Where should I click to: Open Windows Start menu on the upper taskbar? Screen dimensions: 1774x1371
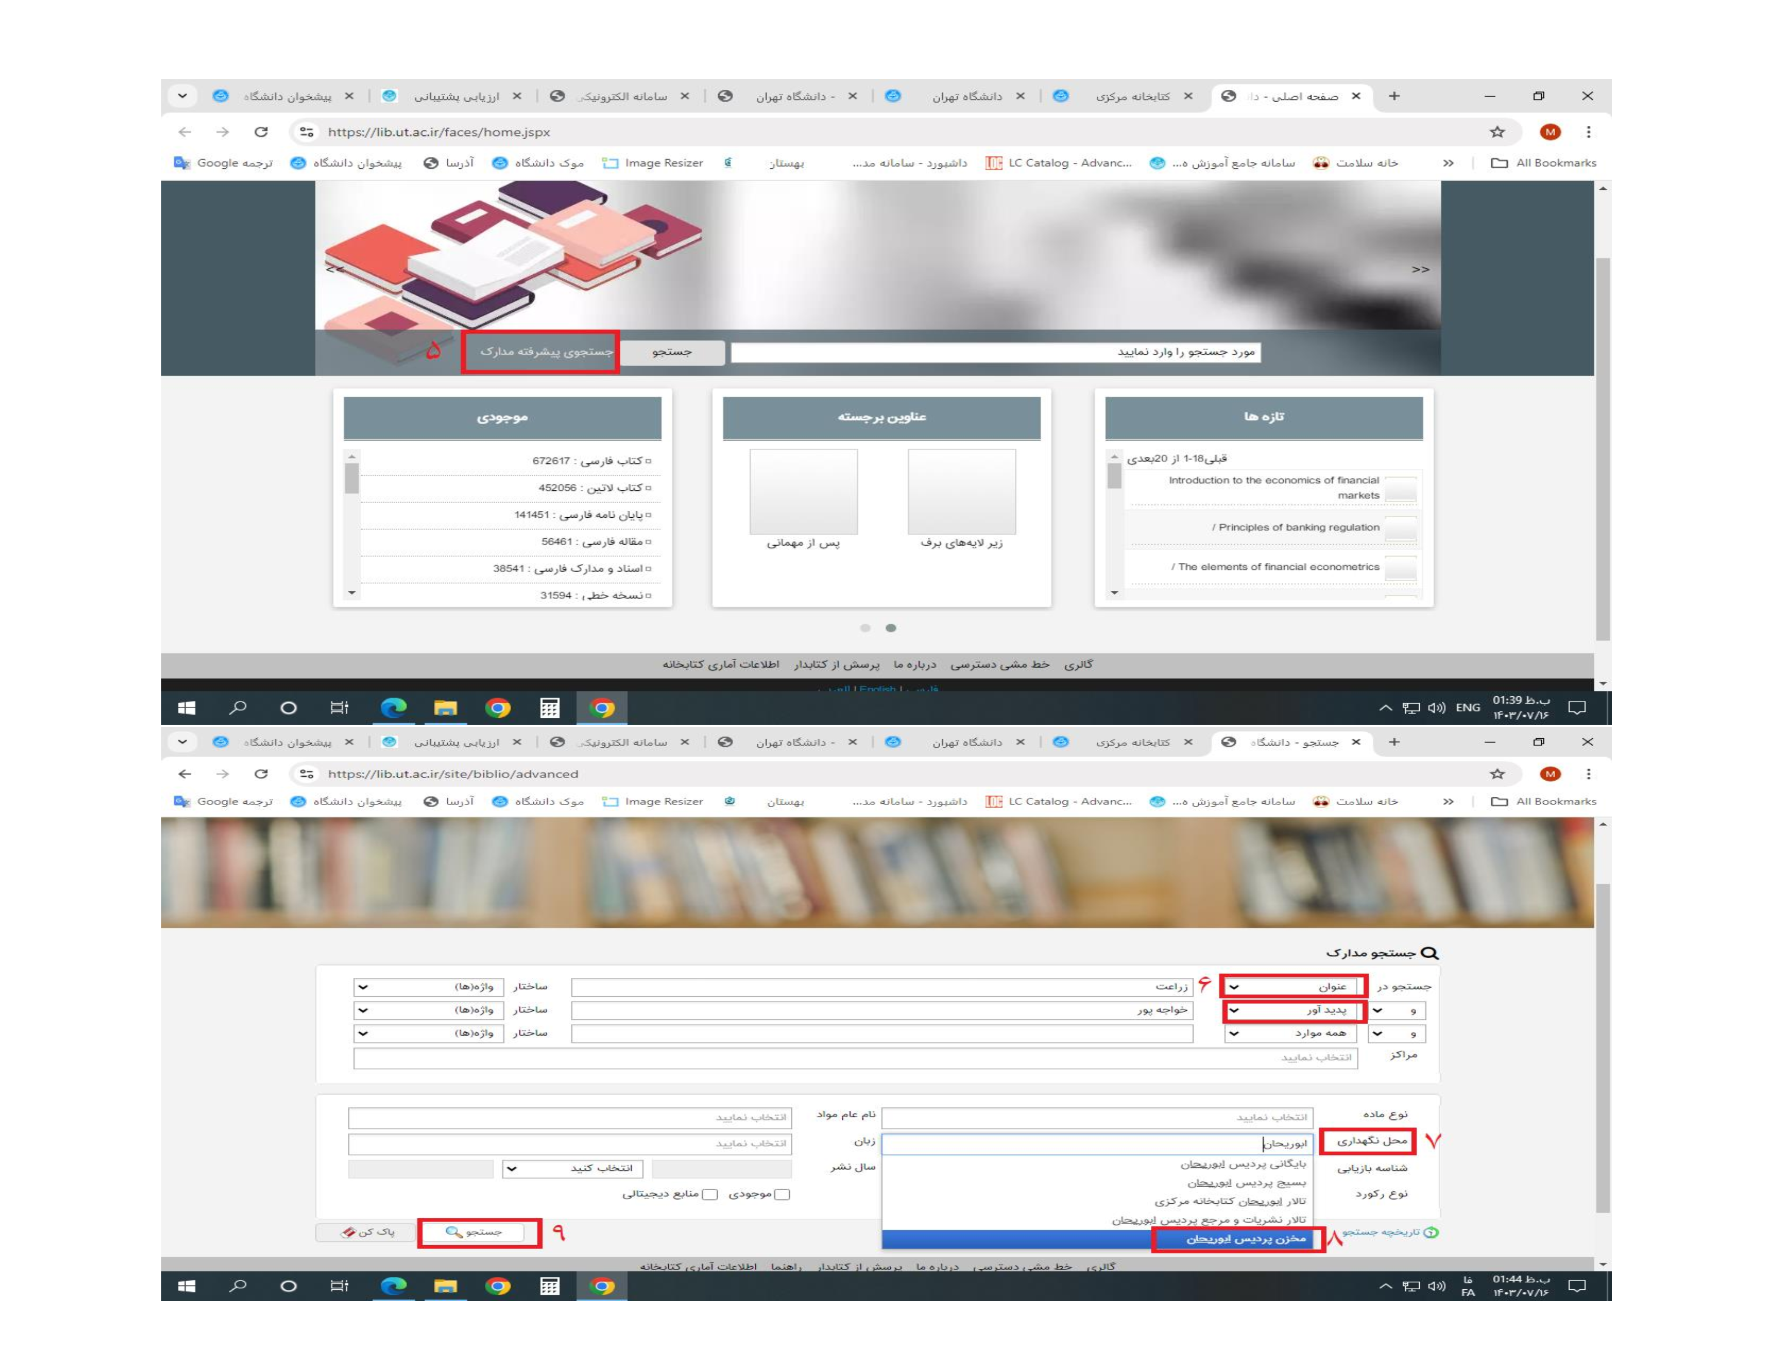[186, 708]
